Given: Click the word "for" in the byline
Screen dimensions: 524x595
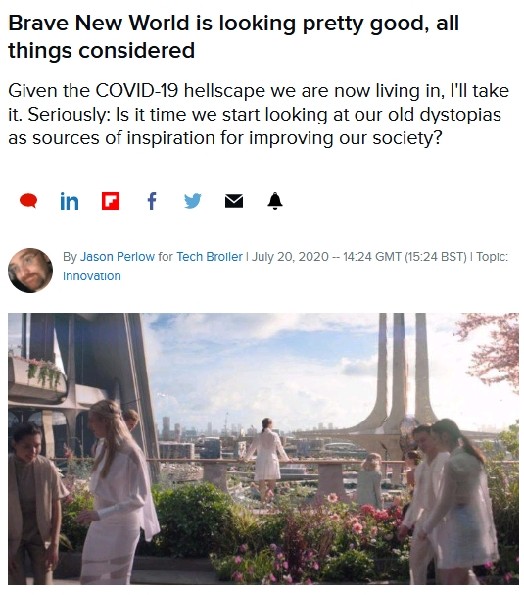Looking at the screenshot, I should [166, 257].
